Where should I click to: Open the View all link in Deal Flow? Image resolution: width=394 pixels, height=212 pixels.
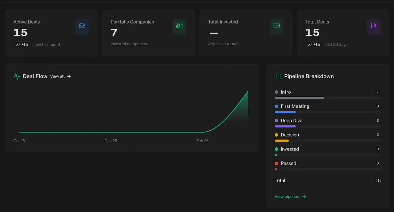pos(57,76)
